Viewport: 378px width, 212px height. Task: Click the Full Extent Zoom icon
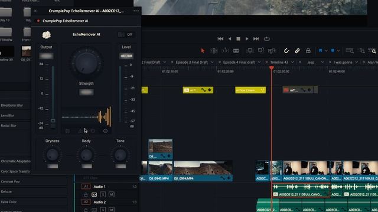coord(350,51)
